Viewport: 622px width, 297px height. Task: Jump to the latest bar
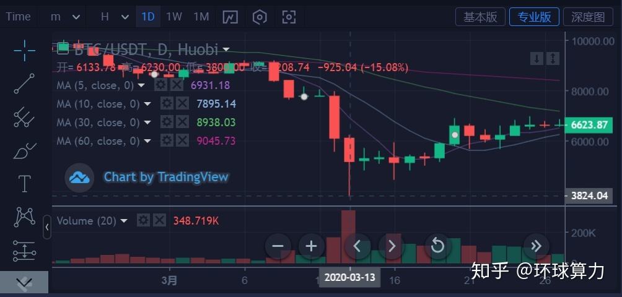[537, 246]
